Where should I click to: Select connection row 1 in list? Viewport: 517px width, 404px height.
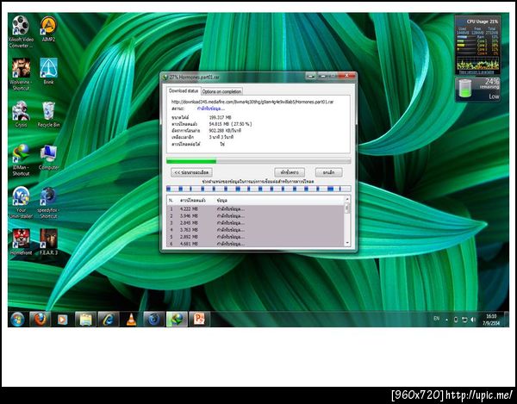255,209
